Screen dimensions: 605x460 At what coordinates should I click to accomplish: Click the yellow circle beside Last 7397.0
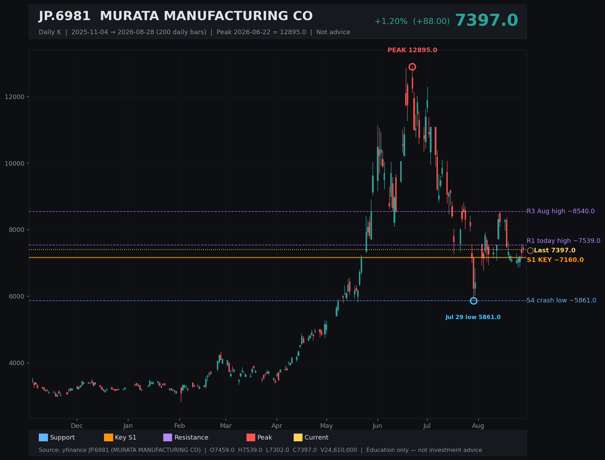click(530, 251)
